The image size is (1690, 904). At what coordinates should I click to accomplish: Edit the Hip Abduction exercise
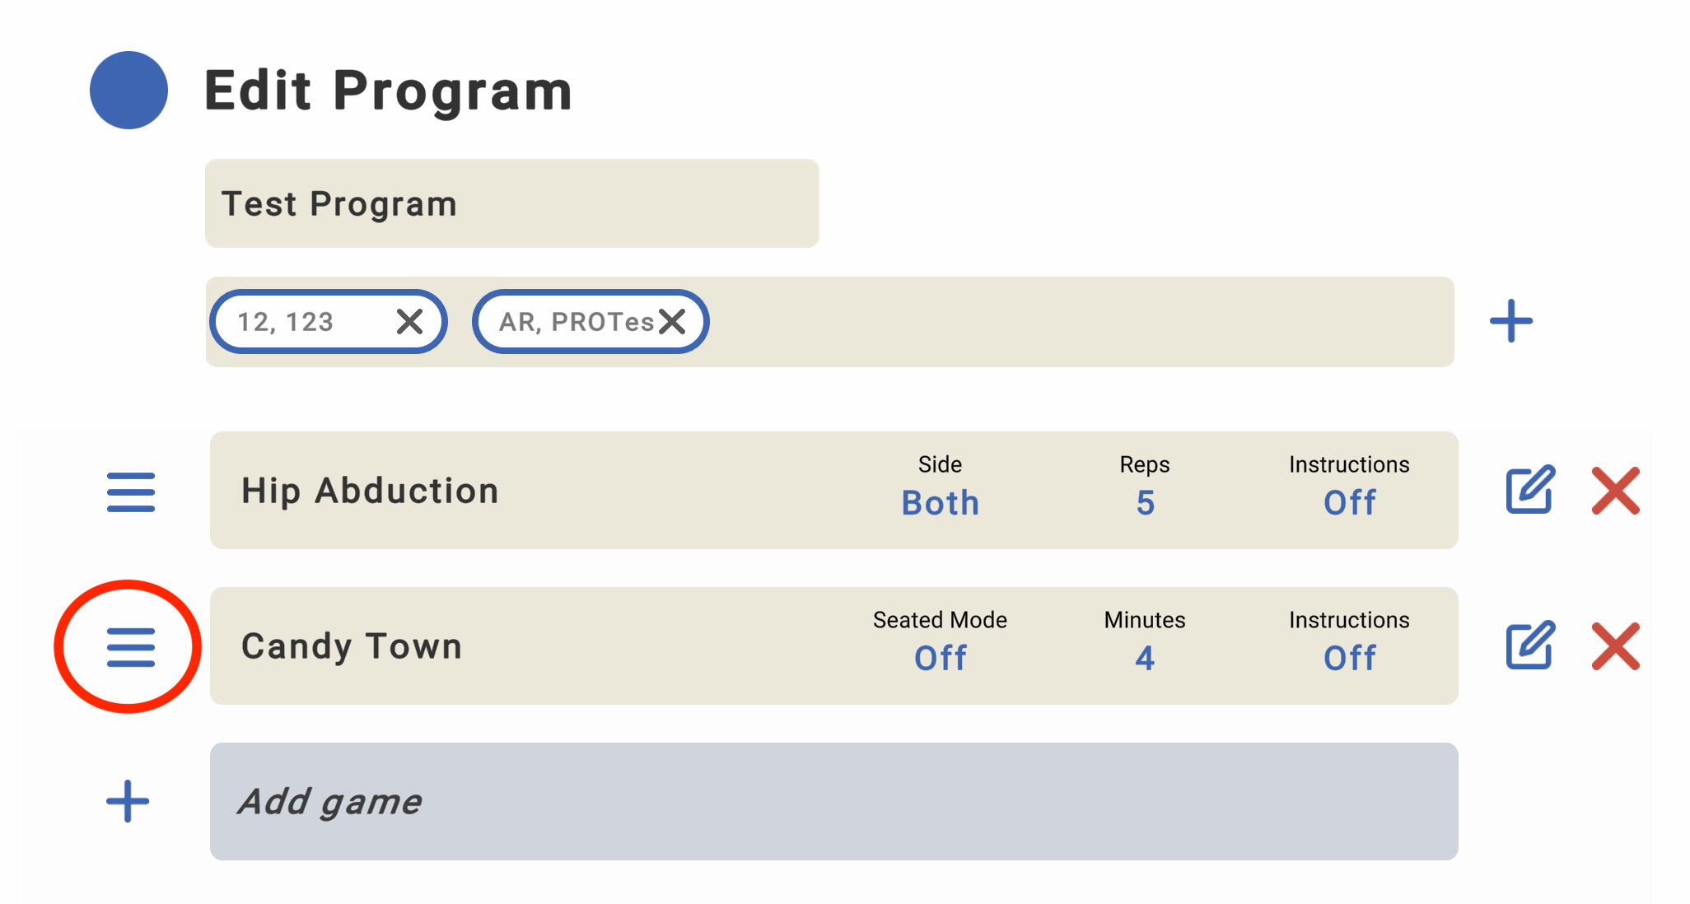1529,490
